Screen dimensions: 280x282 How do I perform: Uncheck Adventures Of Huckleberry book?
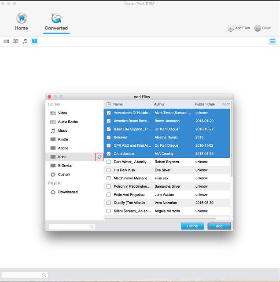pyautogui.click(x=109, y=113)
